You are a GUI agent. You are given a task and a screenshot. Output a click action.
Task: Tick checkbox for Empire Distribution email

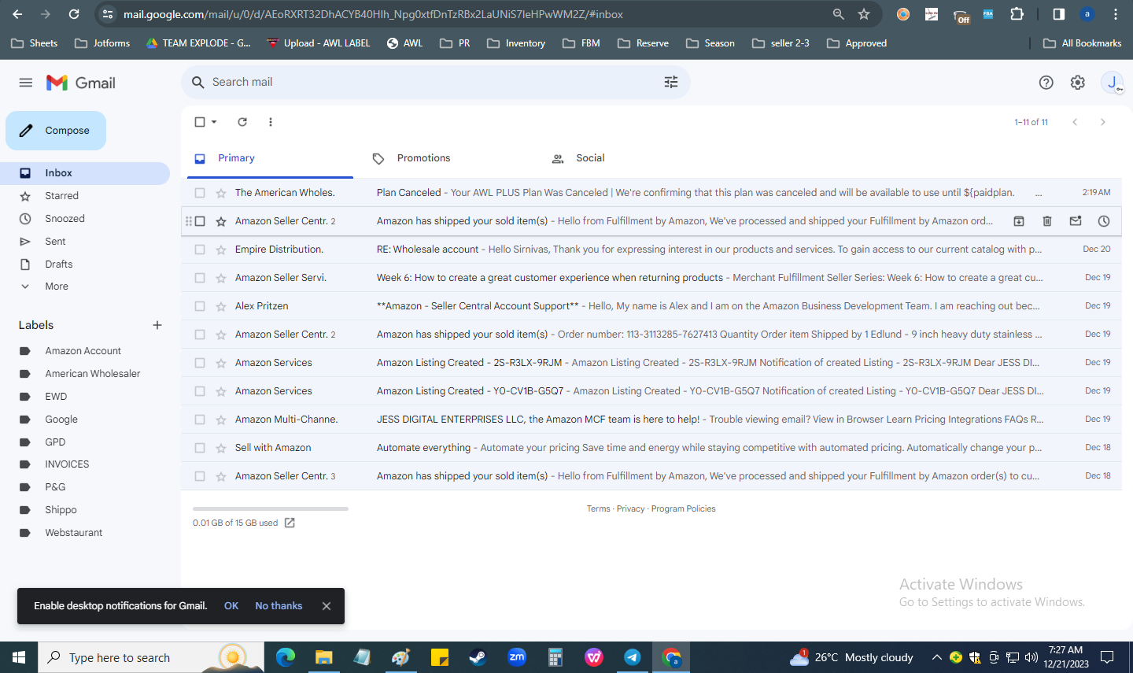pos(200,250)
